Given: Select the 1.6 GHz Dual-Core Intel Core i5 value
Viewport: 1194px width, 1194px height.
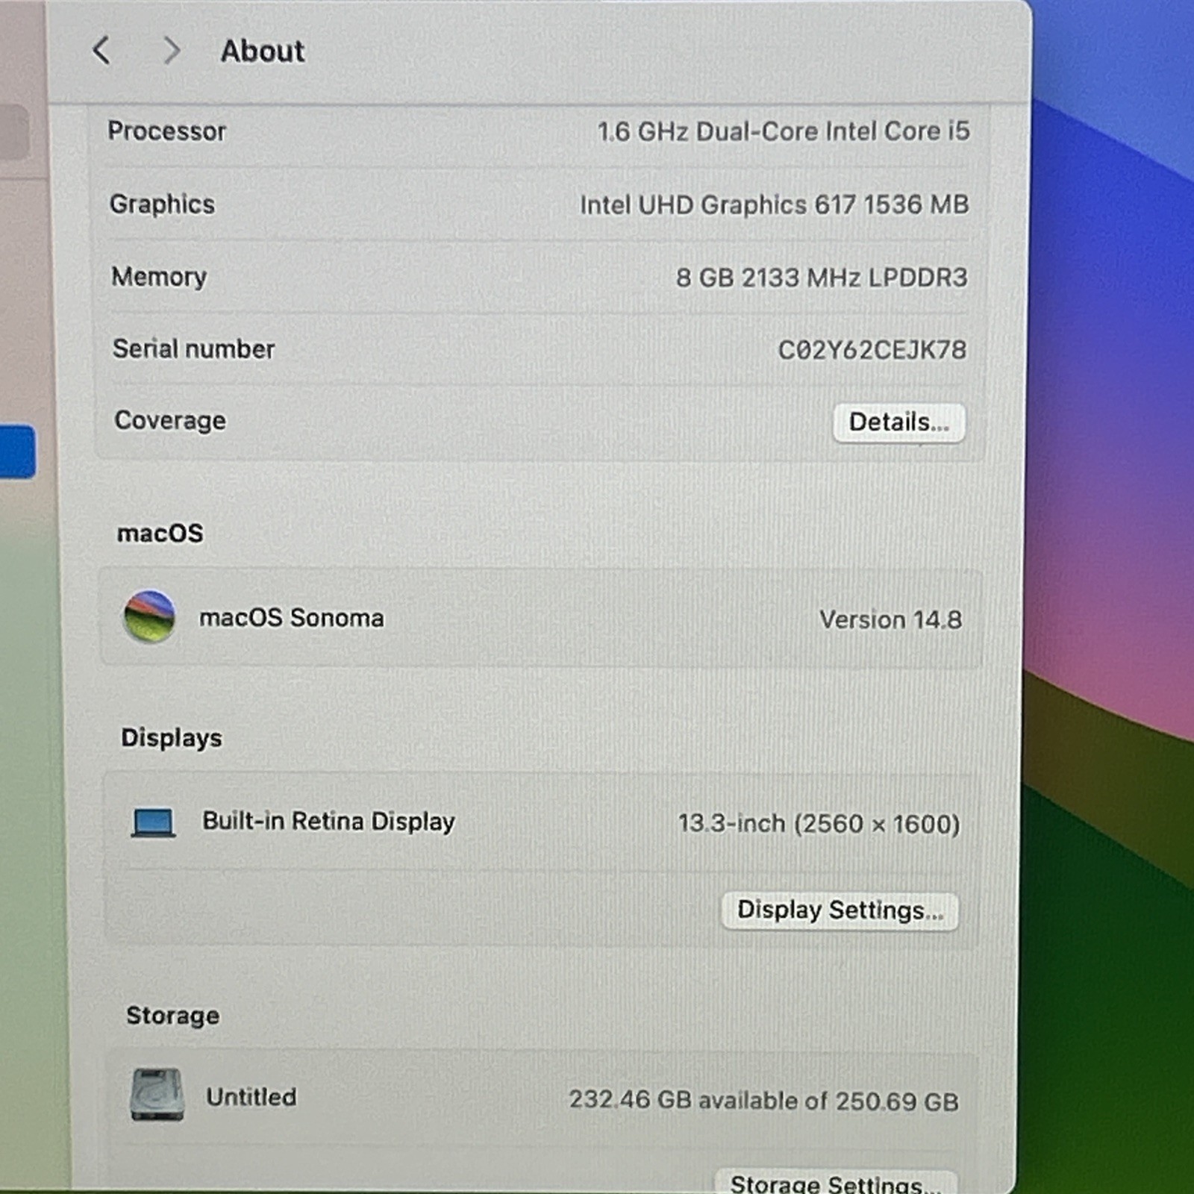Looking at the screenshot, I should click(784, 131).
